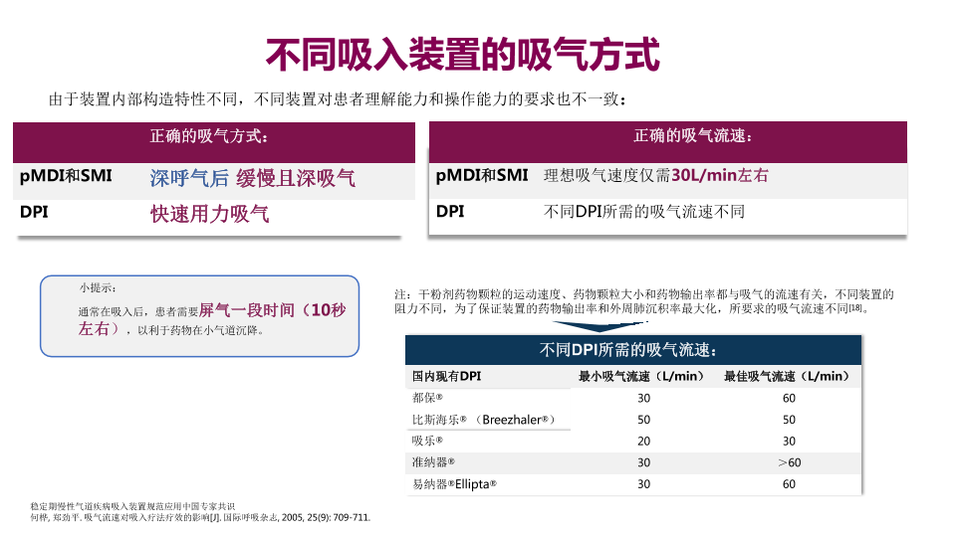The height and width of the screenshot is (537, 956).
Task: Select the 深呼气后 缓慢且深吸气 text
Action: point(252,179)
